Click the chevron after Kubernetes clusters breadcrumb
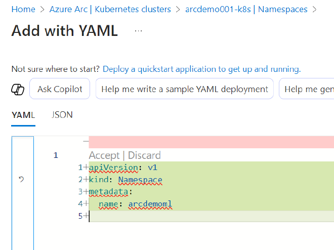The image size is (334, 250). coord(178,10)
